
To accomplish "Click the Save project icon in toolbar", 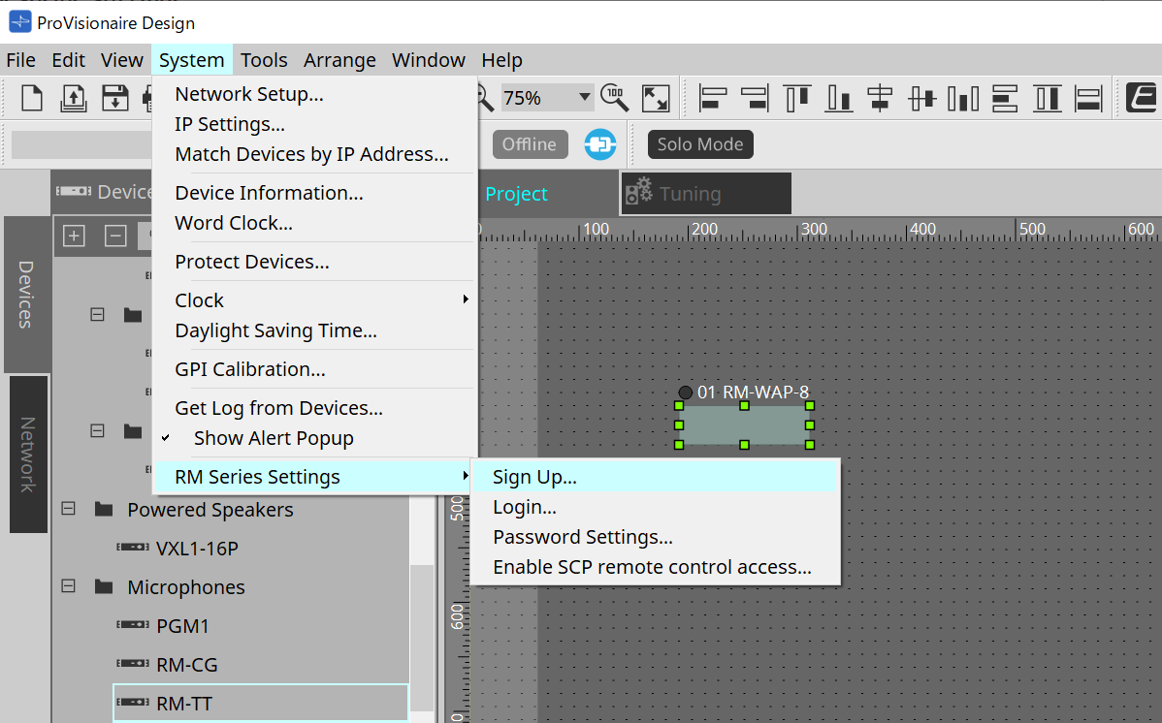I will [x=115, y=98].
